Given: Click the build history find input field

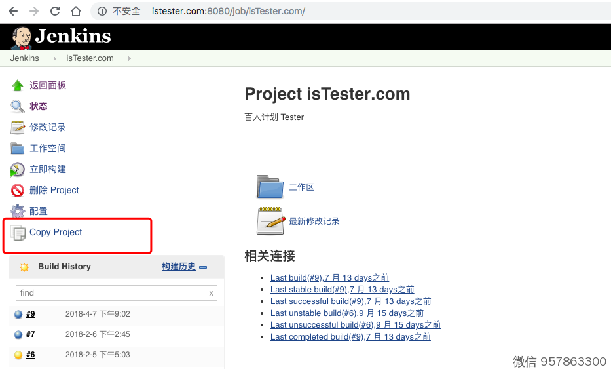Looking at the screenshot, I should 111,293.
